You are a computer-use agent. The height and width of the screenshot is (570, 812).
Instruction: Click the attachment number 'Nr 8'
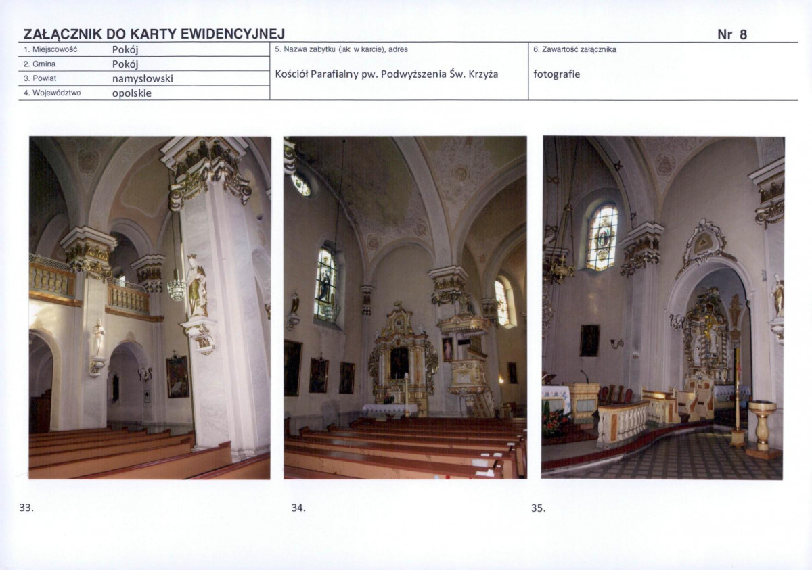(731, 35)
